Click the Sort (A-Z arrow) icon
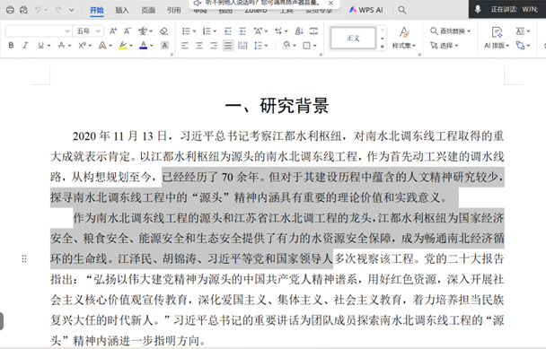This screenshot has height=349, width=546. (299, 31)
